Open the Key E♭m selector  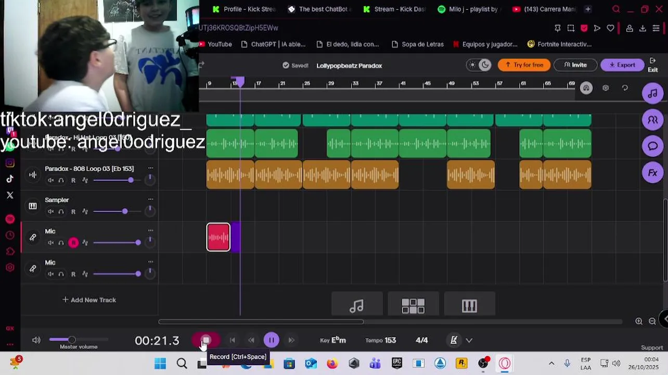point(333,340)
